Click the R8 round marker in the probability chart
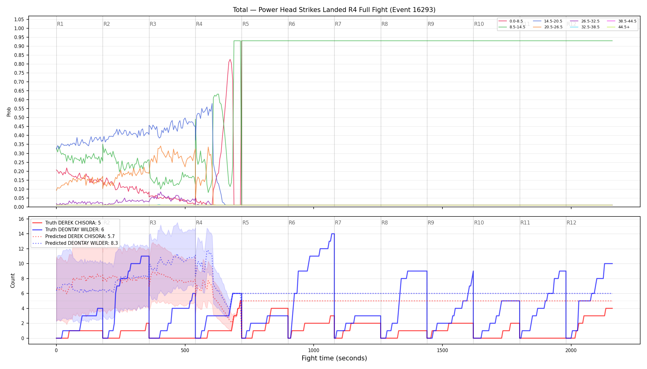 point(385,24)
